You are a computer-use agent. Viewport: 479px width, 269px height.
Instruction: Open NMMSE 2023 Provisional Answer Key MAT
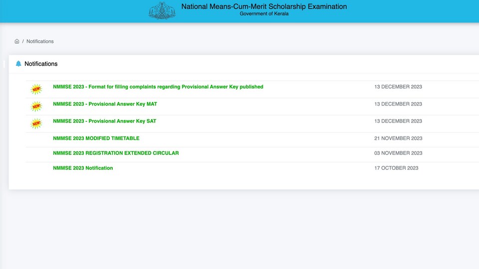tap(105, 104)
